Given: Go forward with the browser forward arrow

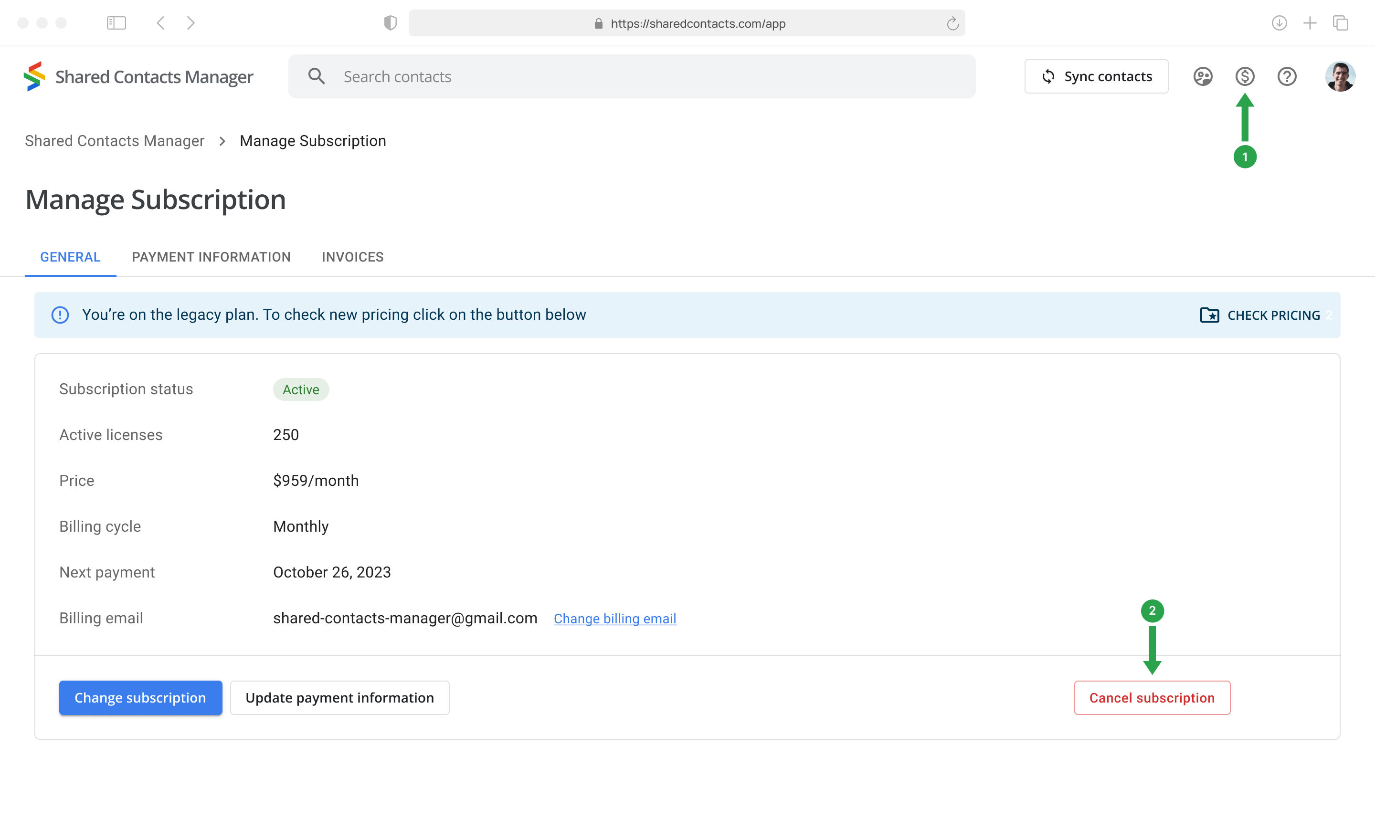Looking at the screenshot, I should pyautogui.click(x=190, y=23).
